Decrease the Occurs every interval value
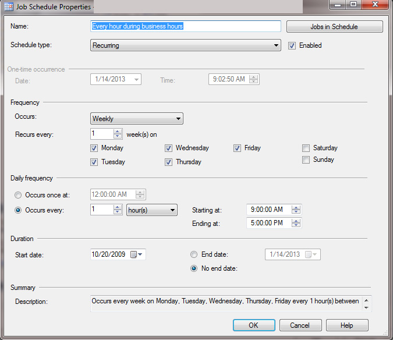Viewport: 393px width, 340px height. [x=117, y=212]
